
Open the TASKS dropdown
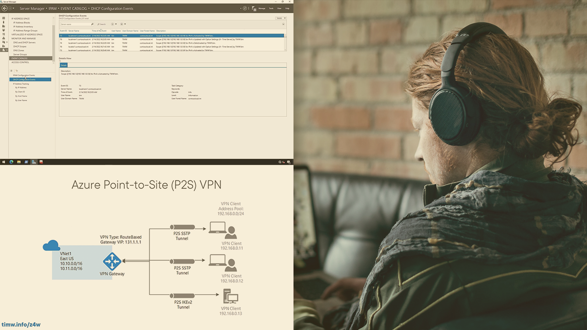pos(281,18)
